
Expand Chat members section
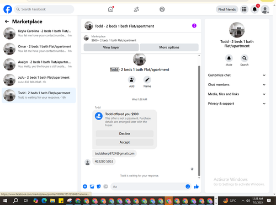pos(237,85)
